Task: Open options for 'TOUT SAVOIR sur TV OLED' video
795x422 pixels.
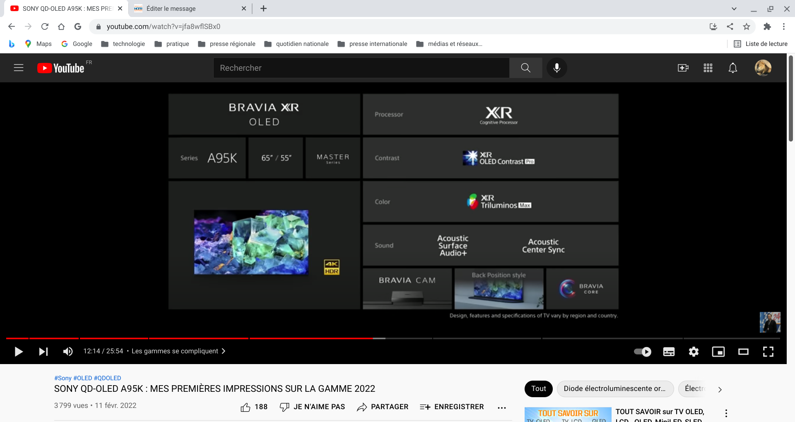Action: [726, 413]
